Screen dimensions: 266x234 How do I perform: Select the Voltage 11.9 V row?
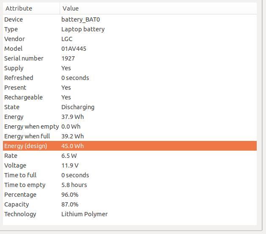130,165
